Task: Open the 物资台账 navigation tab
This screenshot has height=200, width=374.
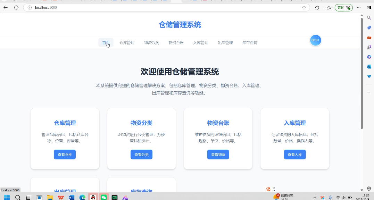Action: coord(176,43)
